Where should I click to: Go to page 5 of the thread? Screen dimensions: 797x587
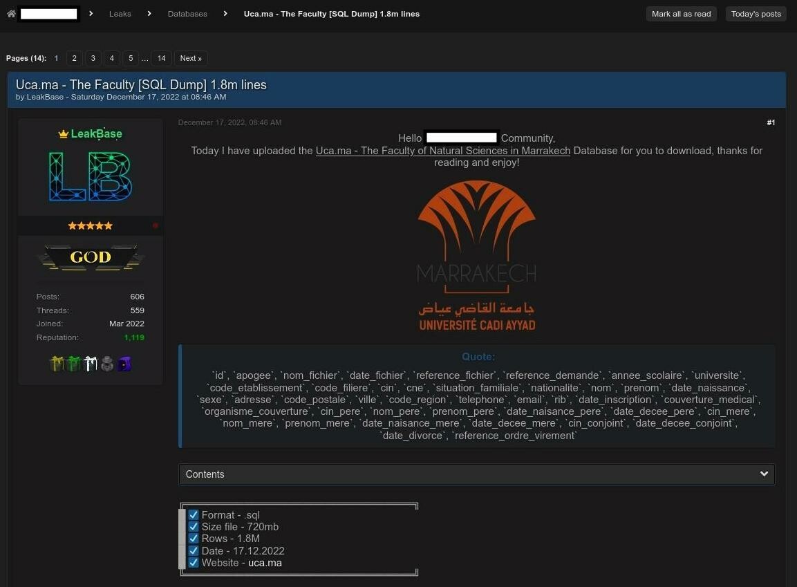pos(131,58)
